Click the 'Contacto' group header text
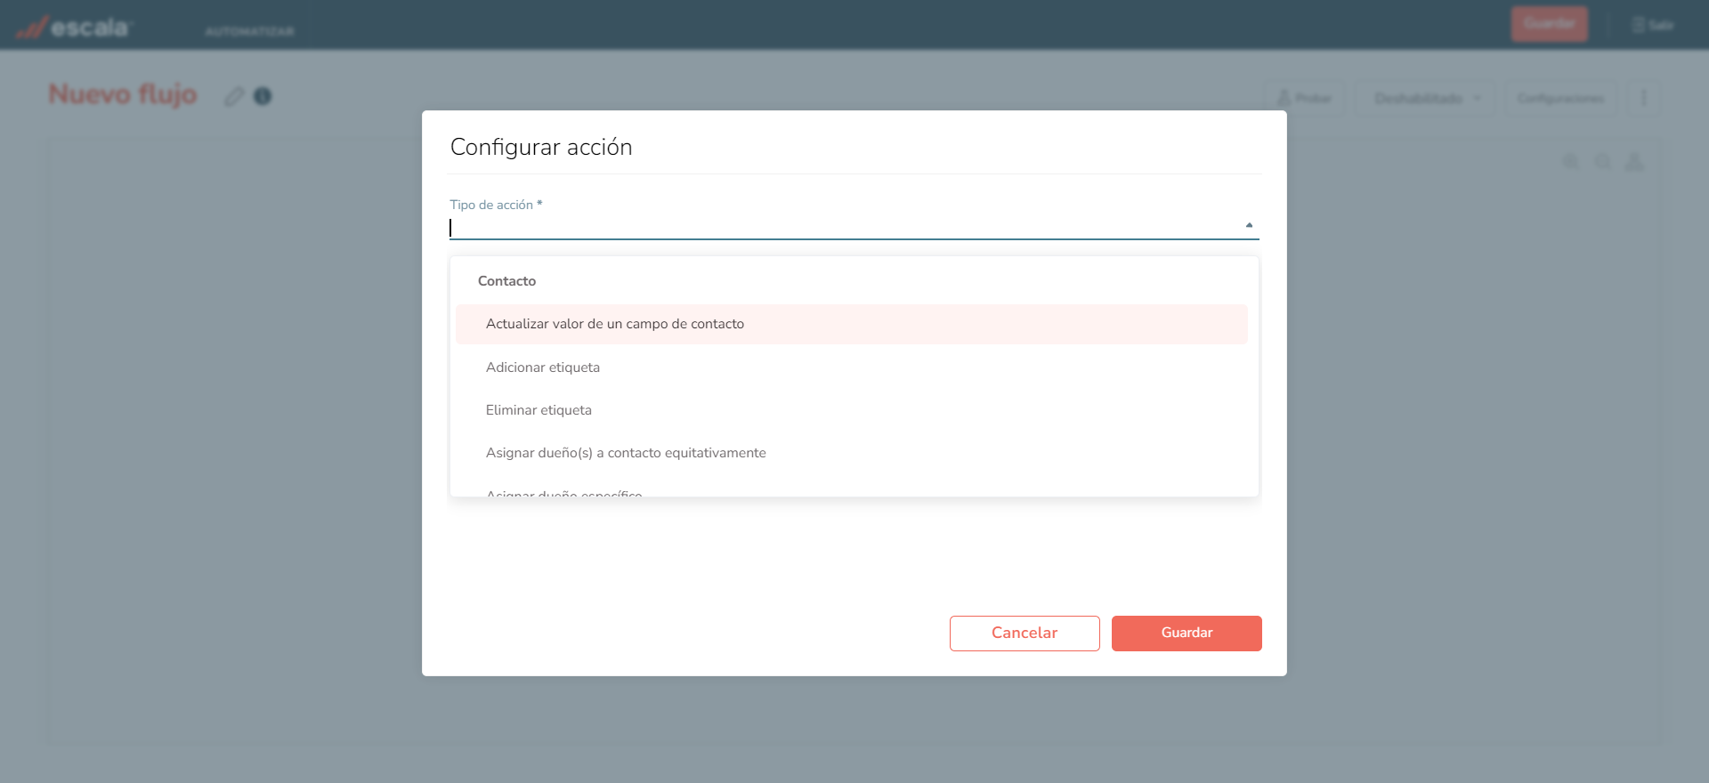 coord(506,281)
